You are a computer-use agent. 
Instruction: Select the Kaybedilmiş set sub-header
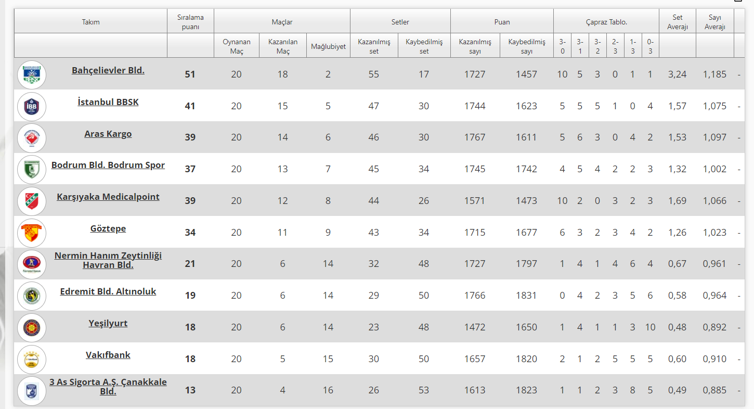(x=424, y=46)
